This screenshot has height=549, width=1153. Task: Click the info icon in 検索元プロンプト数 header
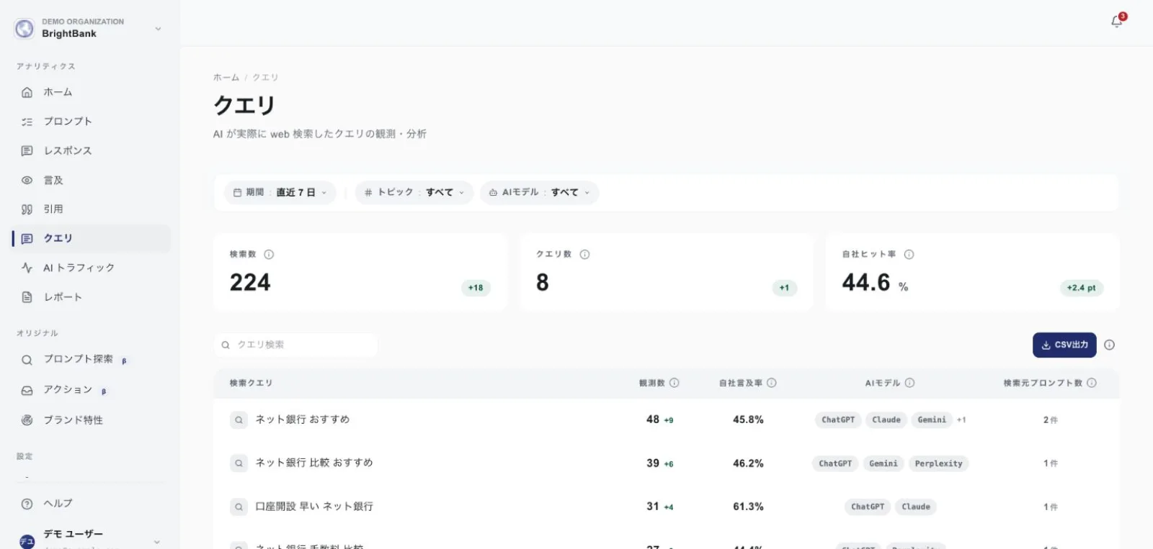(1092, 383)
